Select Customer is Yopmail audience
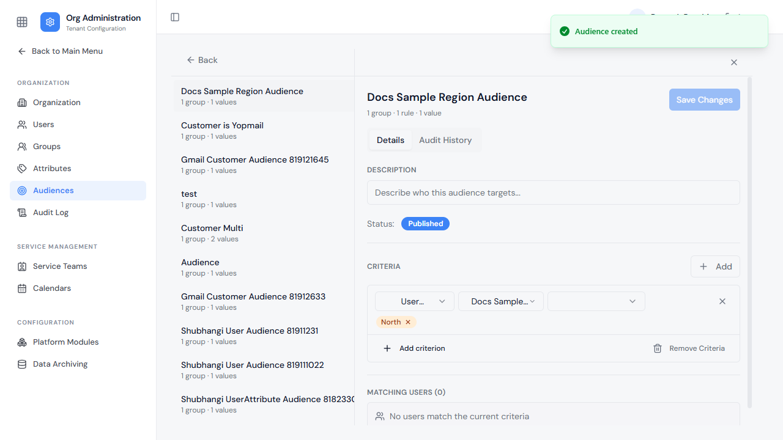 tap(264, 131)
